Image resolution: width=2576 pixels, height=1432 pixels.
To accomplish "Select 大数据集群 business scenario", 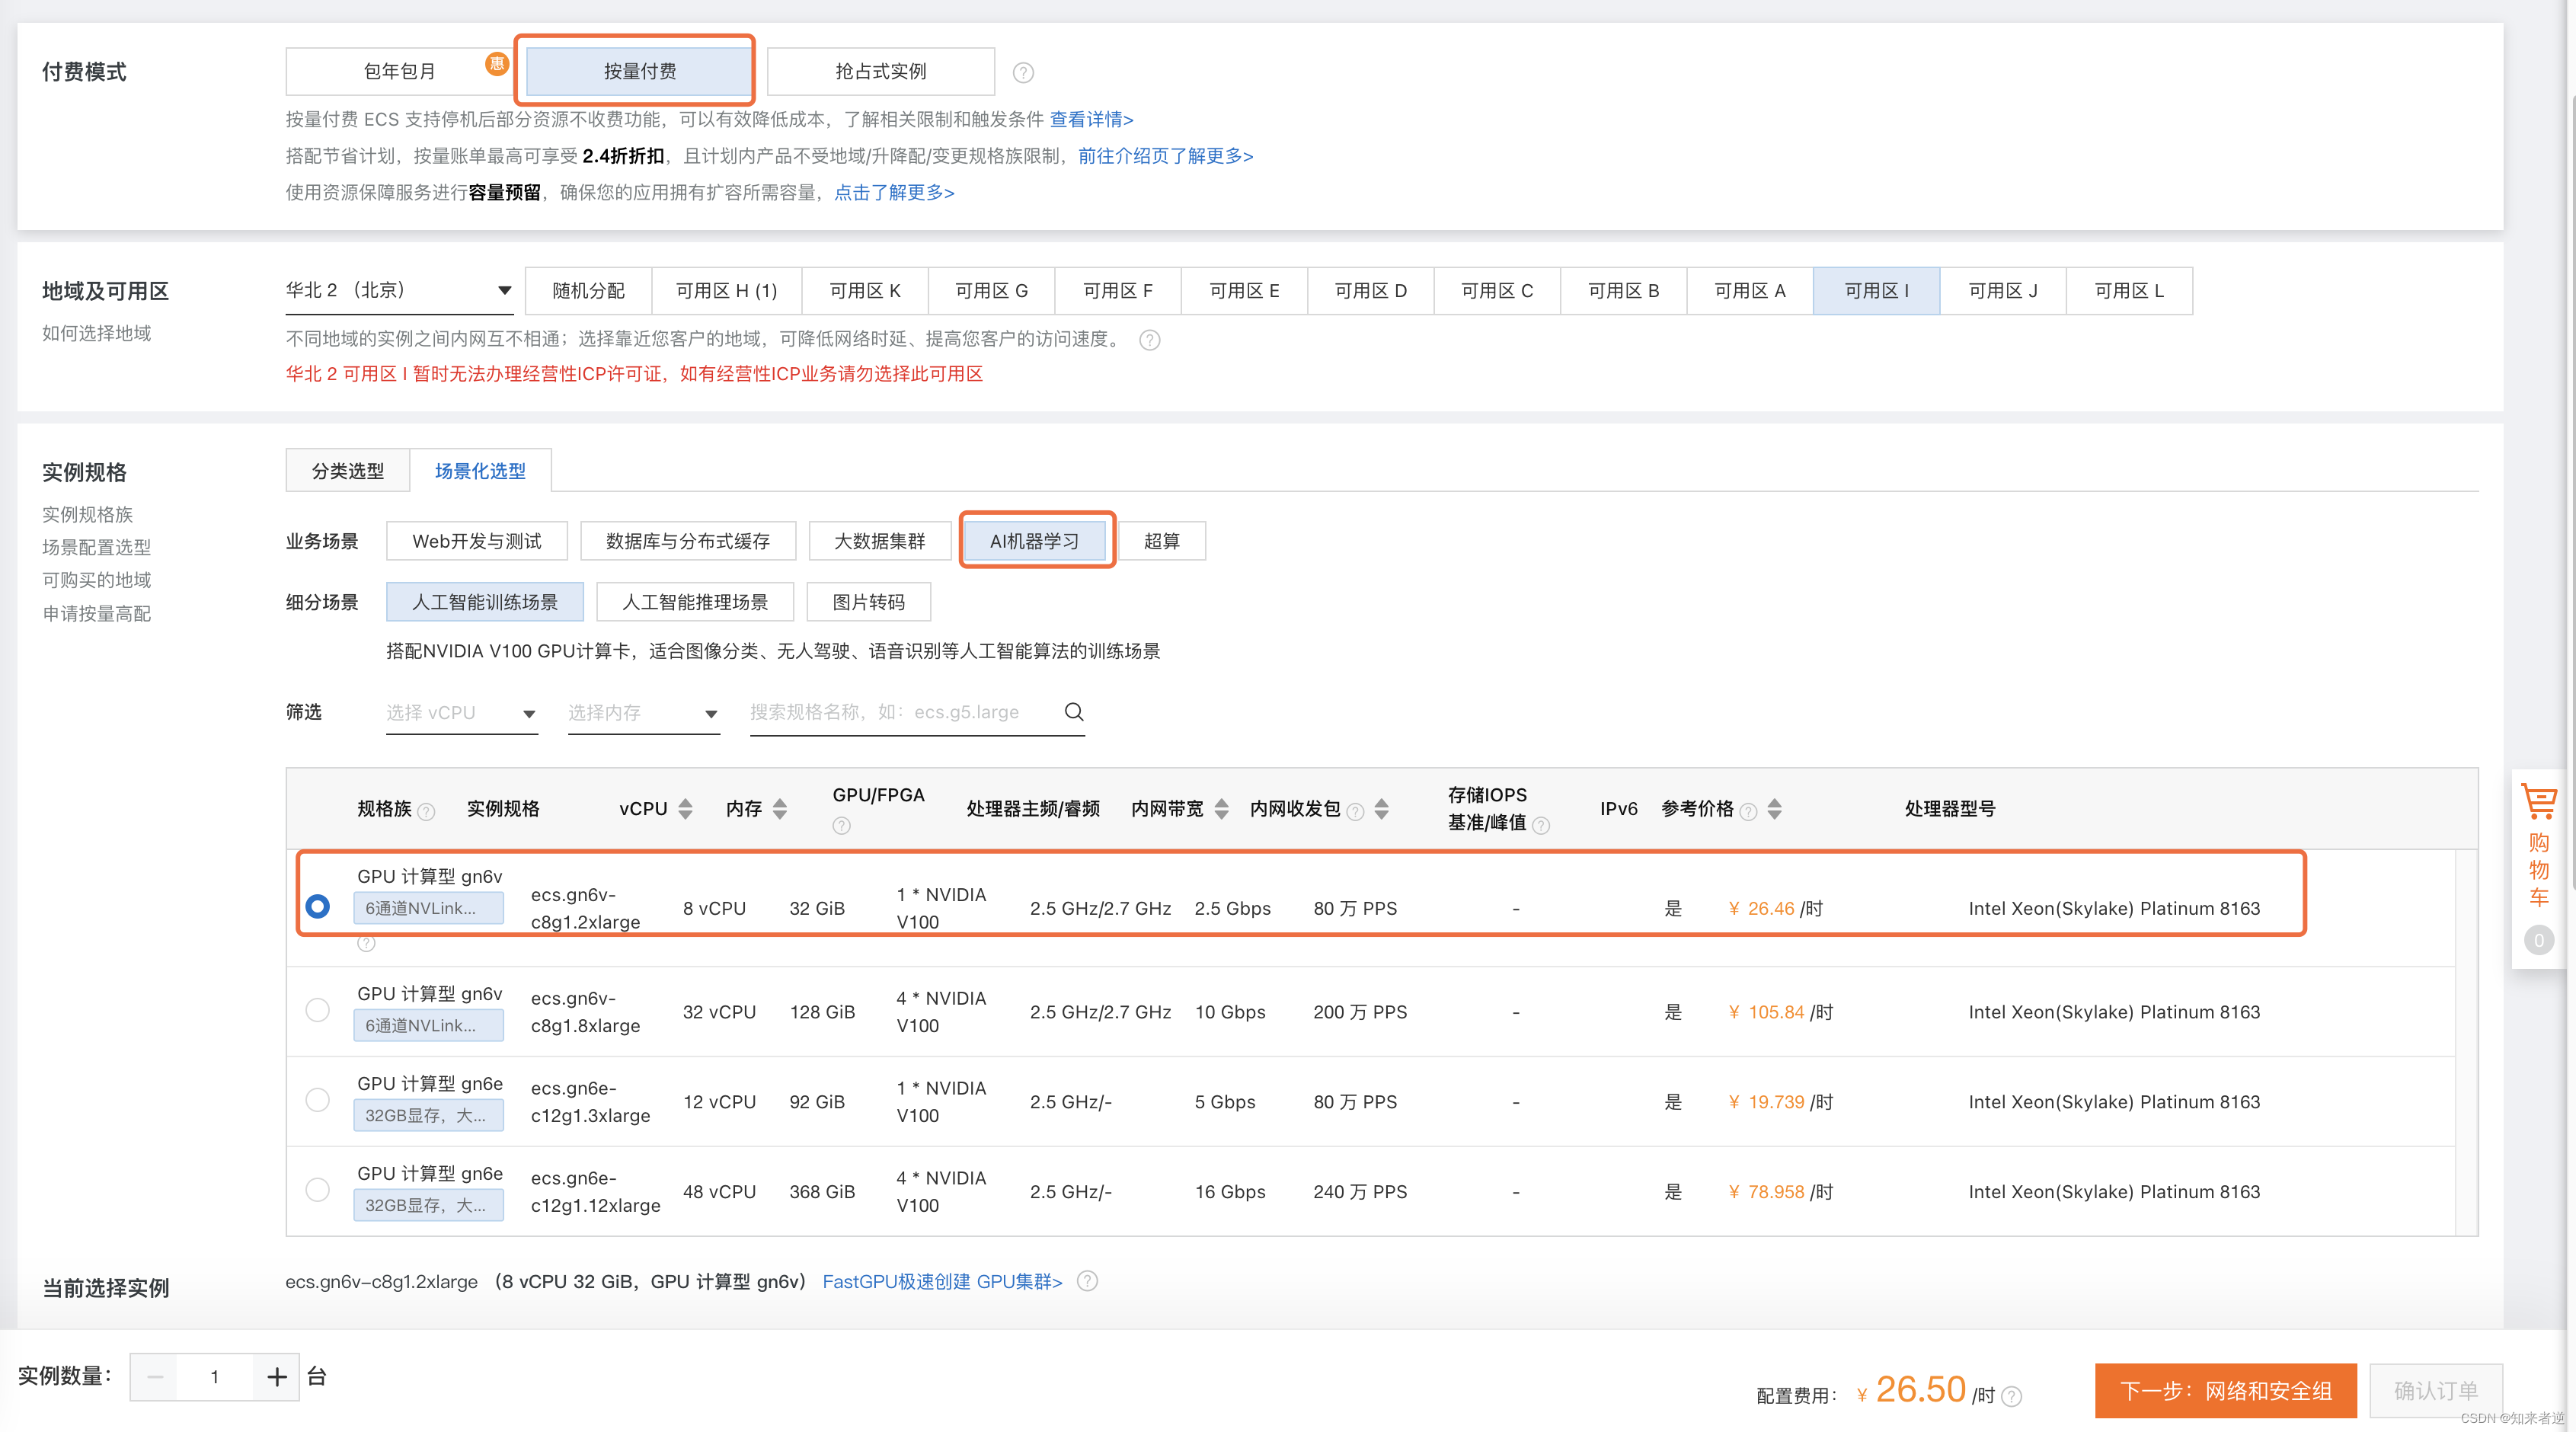I will point(879,541).
